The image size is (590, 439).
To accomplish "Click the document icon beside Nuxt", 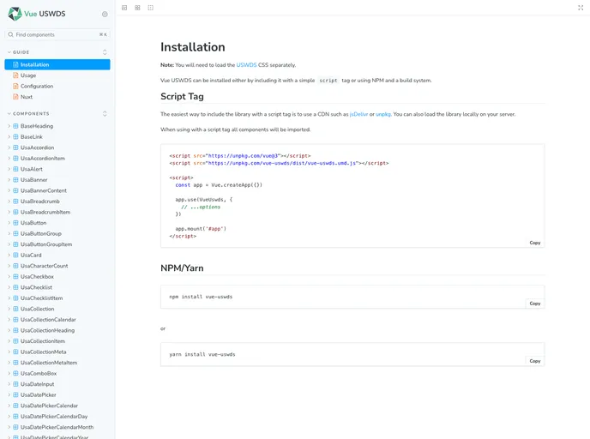I will coord(15,97).
